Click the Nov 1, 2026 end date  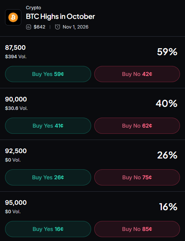click(76, 27)
